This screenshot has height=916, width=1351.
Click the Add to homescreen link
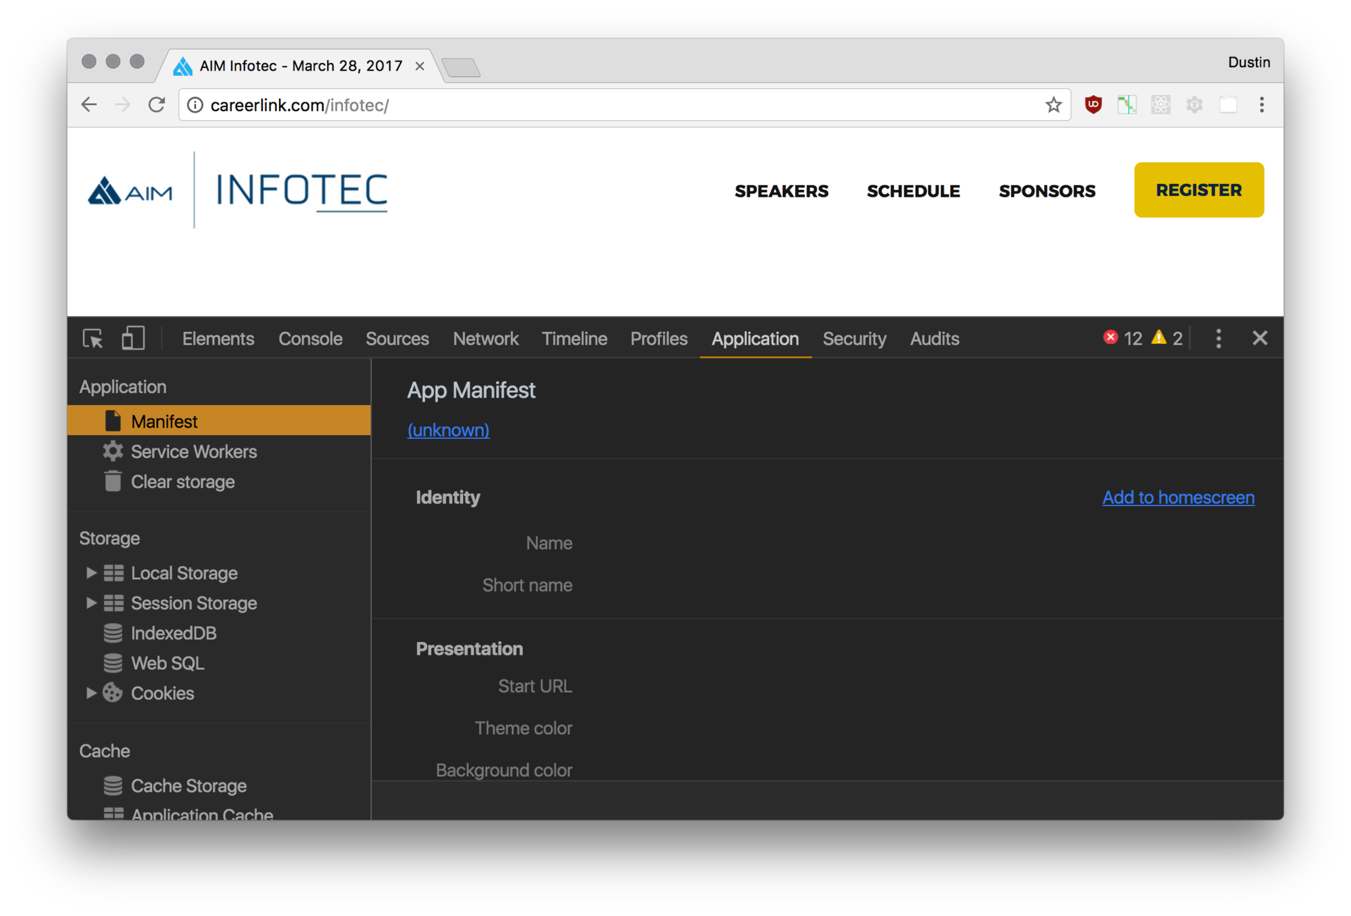[x=1178, y=497]
